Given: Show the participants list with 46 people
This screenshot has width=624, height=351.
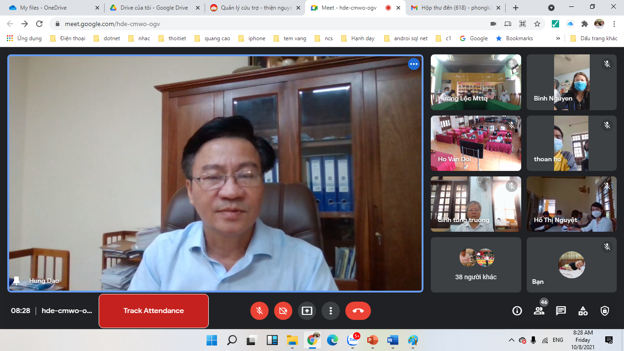Looking at the screenshot, I should coord(539,310).
